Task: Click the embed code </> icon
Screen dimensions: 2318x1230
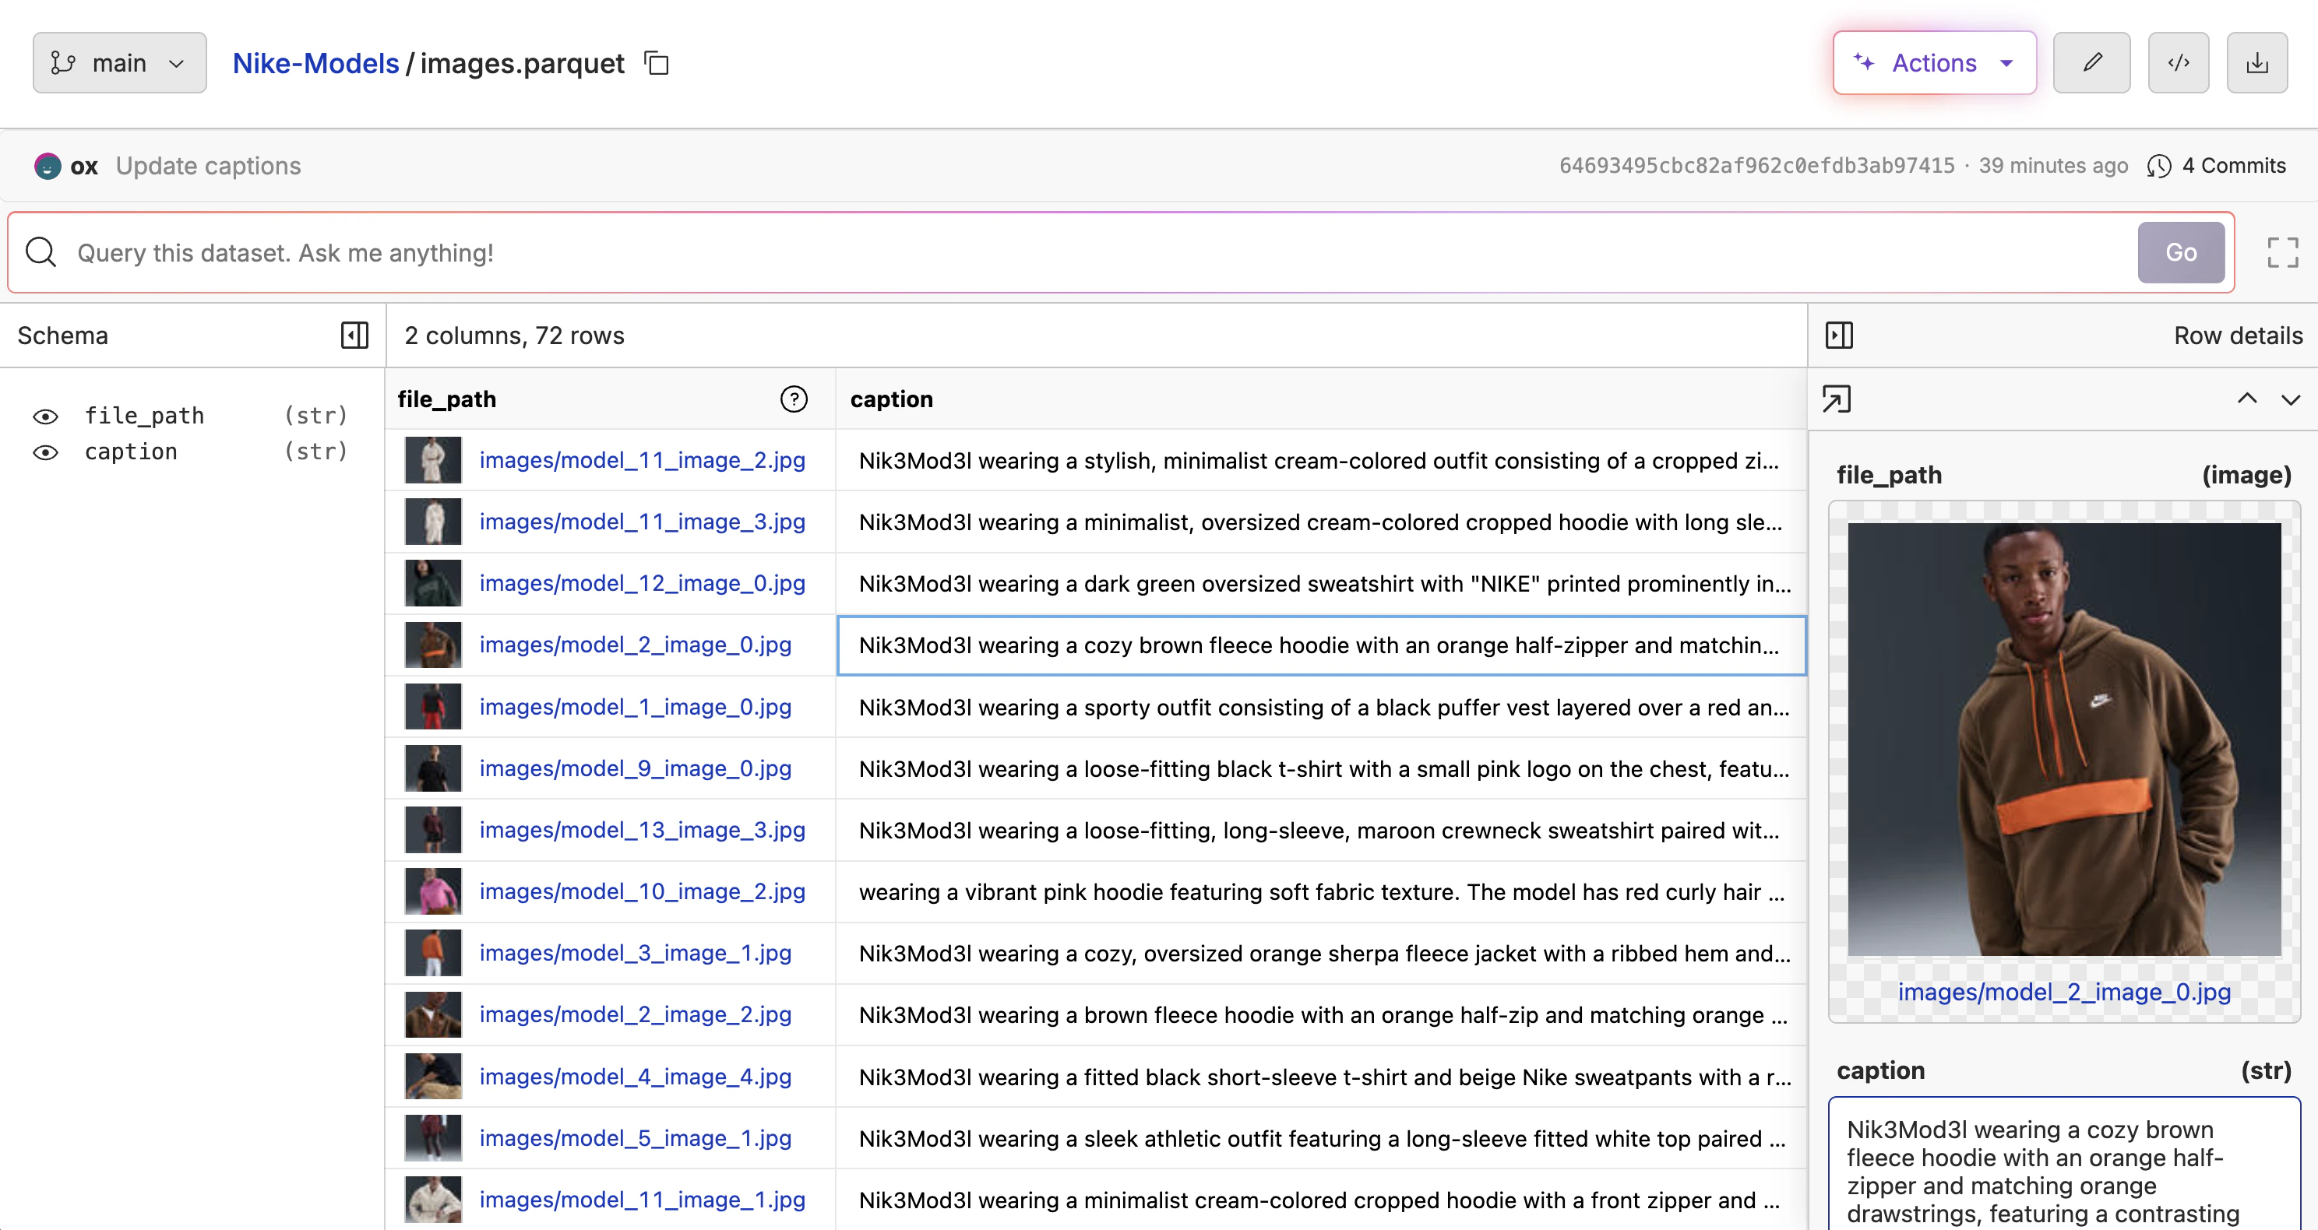Action: (2178, 62)
